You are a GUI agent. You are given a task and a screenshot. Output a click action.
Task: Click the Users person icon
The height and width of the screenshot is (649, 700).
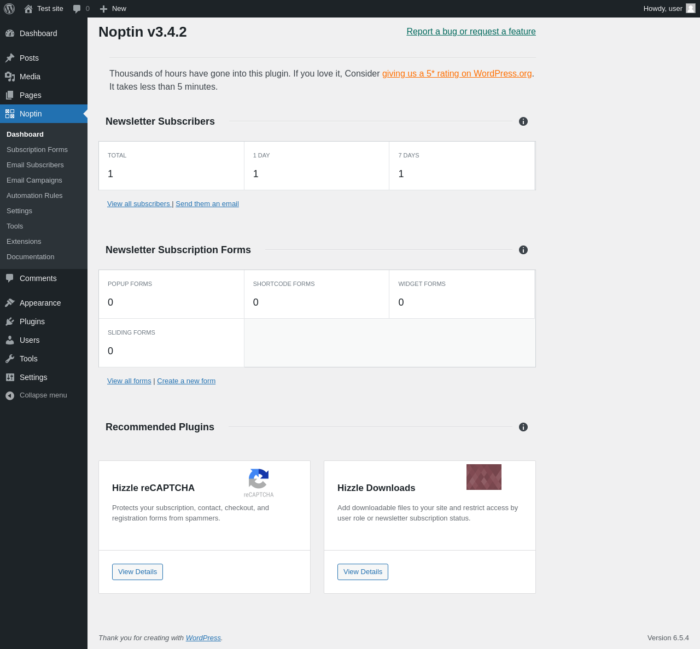(10, 340)
